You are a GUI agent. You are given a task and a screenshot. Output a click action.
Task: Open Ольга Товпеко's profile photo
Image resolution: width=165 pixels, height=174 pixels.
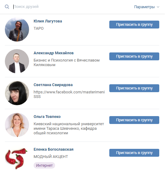[x=17, y=125]
